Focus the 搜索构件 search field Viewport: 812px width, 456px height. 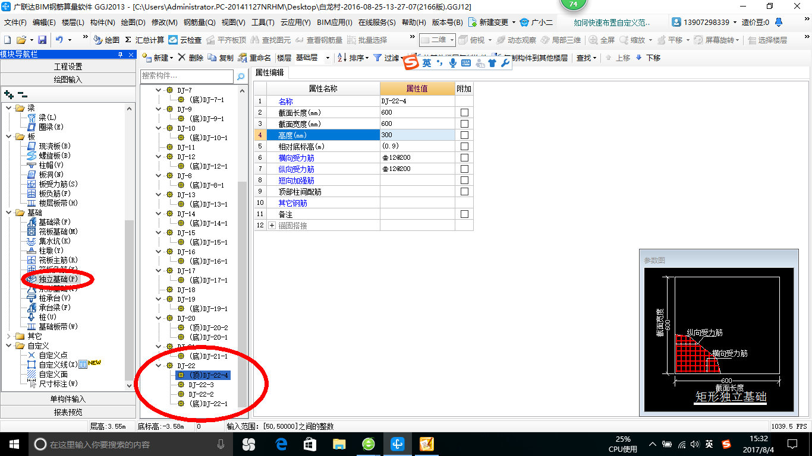tap(187, 77)
